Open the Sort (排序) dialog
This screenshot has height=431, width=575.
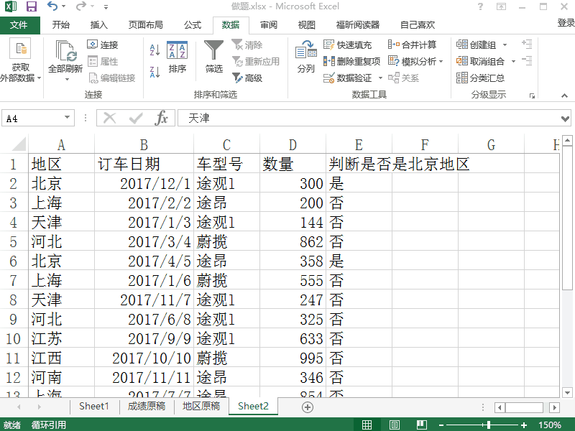pyautogui.click(x=177, y=57)
